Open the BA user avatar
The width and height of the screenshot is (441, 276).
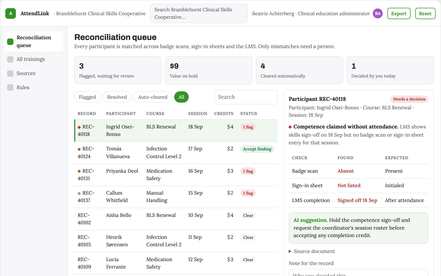(x=378, y=13)
